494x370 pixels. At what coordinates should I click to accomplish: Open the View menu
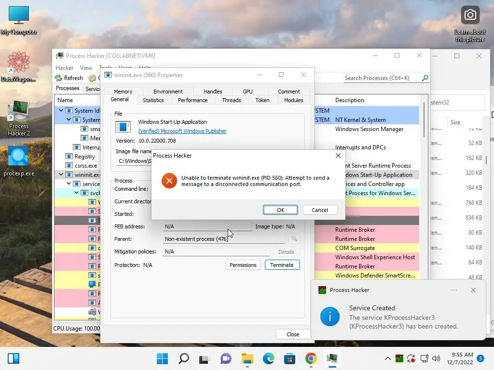tap(86, 67)
